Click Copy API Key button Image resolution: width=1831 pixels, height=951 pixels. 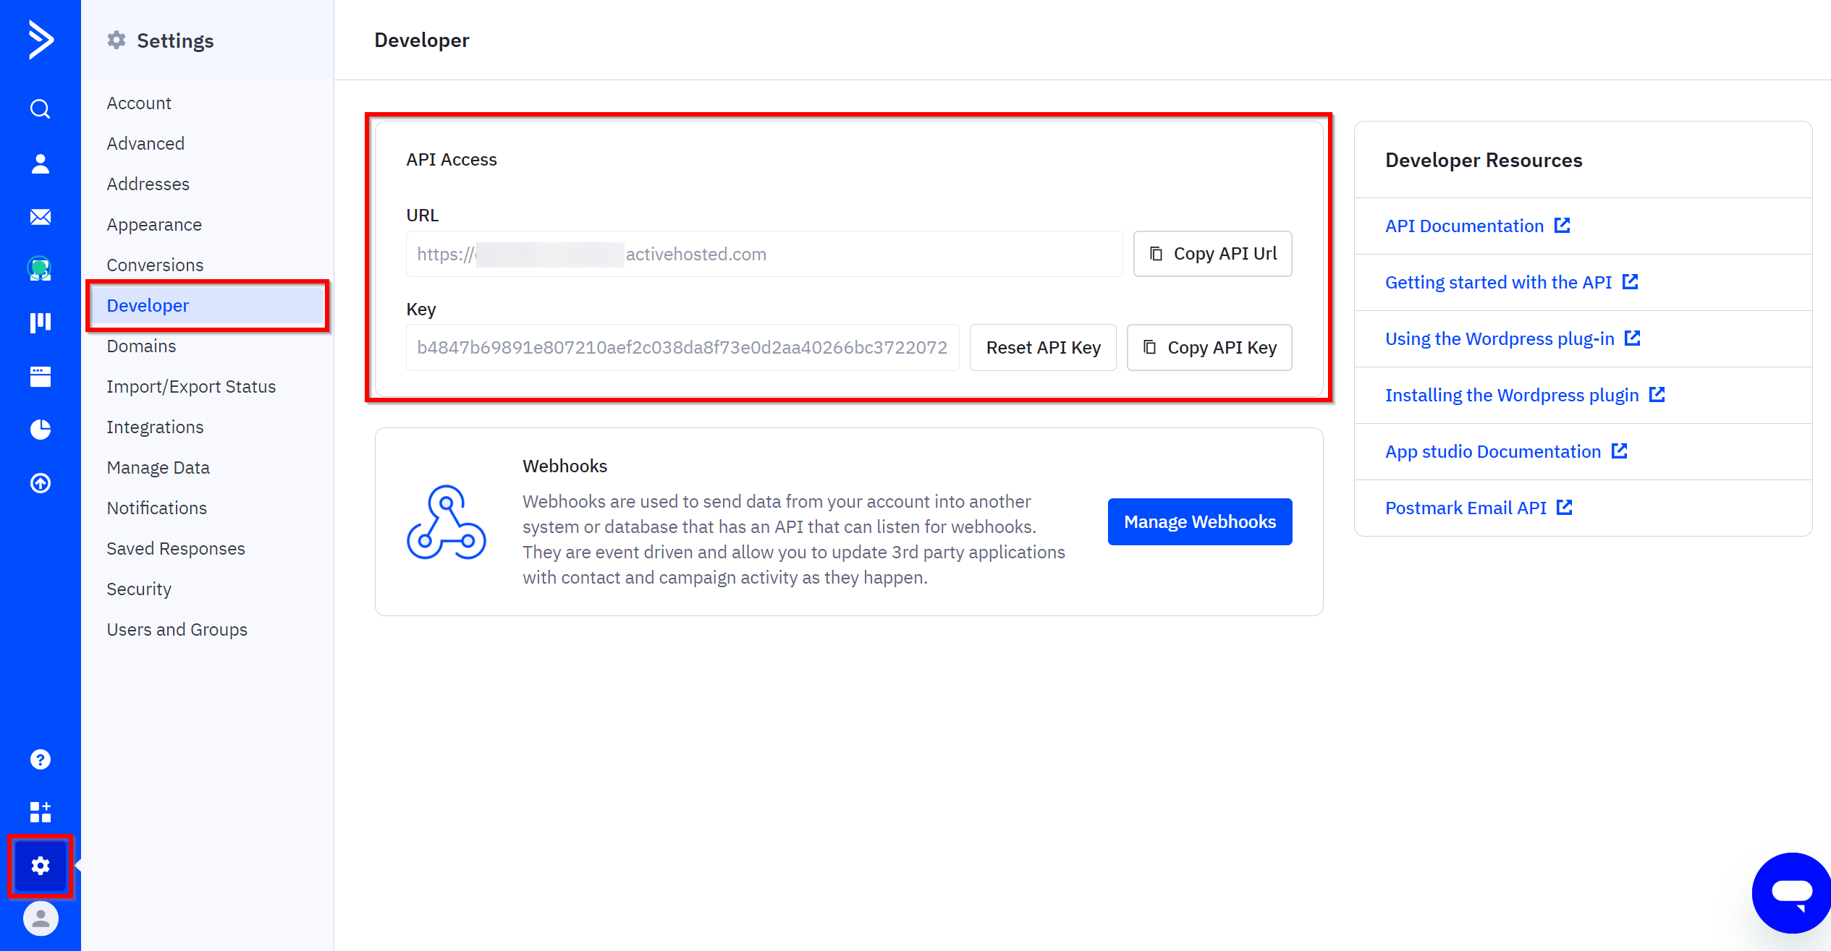[1209, 348]
